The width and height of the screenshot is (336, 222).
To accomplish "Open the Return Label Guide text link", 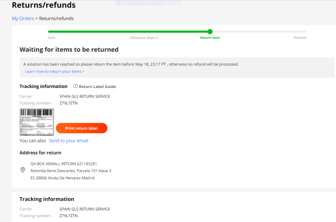I will click(x=97, y=87).
